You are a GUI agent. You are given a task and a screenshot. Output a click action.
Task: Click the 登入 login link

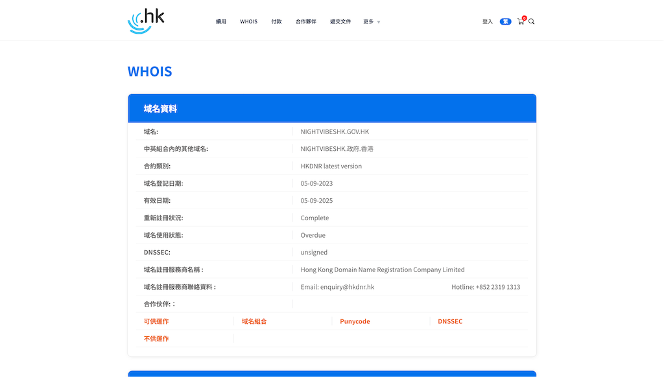point(487,22)
